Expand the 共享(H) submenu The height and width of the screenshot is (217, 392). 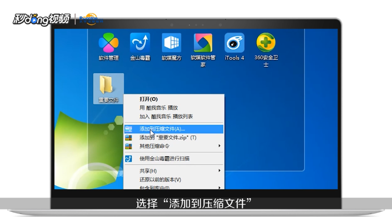174,171
